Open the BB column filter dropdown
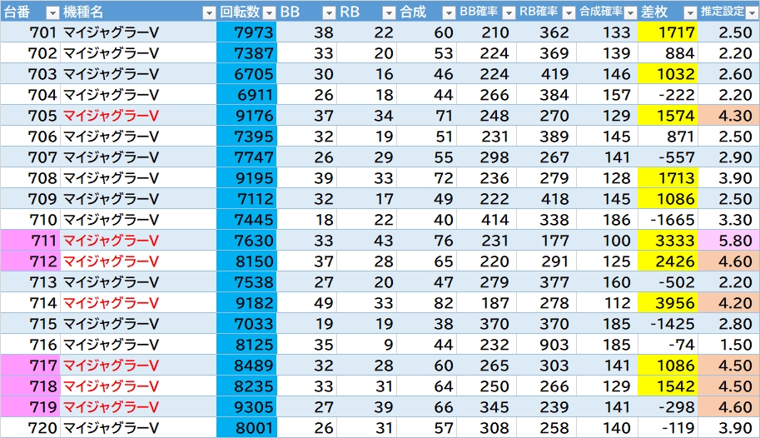760x438 pixels. click(329, 12)
